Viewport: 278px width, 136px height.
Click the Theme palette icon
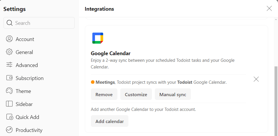tap(9, 91)
